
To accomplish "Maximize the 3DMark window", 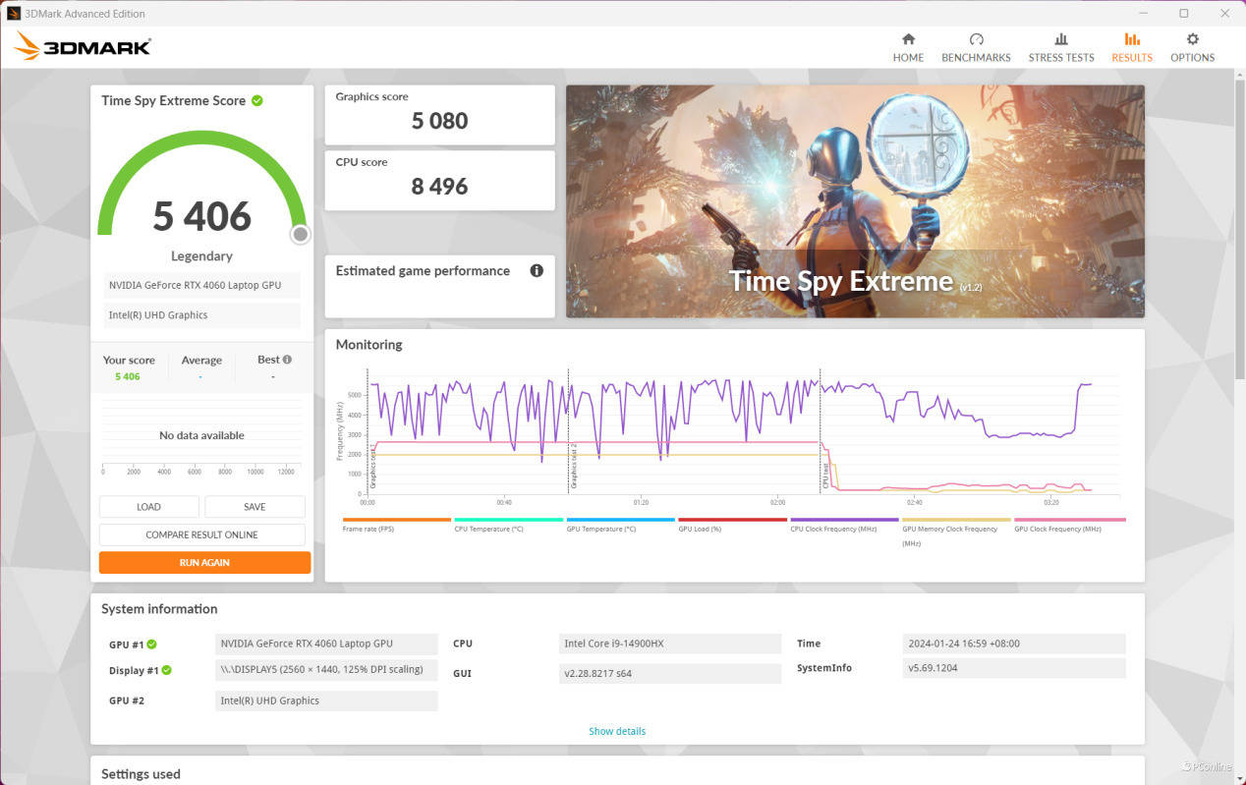I will [1183, 13].
